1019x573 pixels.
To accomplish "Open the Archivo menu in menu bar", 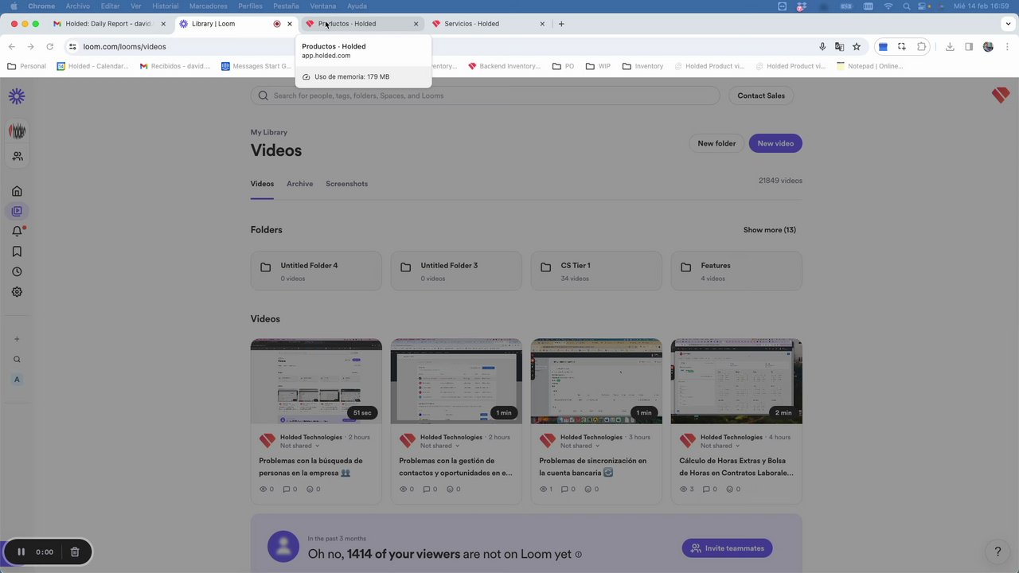I will point(78,6).
